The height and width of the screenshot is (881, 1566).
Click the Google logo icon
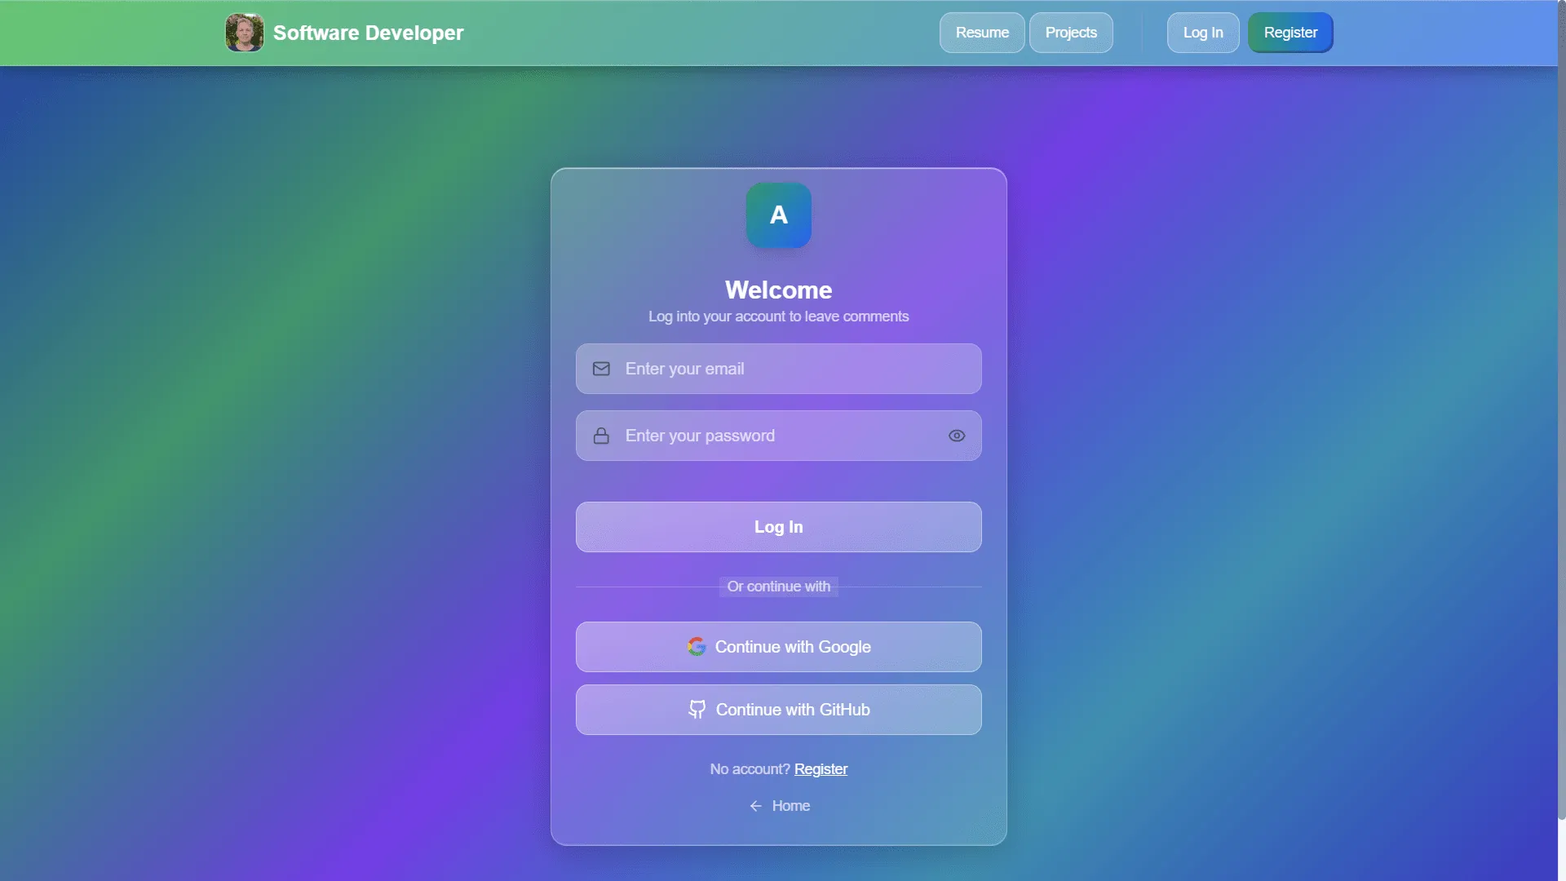click(696, 647)
